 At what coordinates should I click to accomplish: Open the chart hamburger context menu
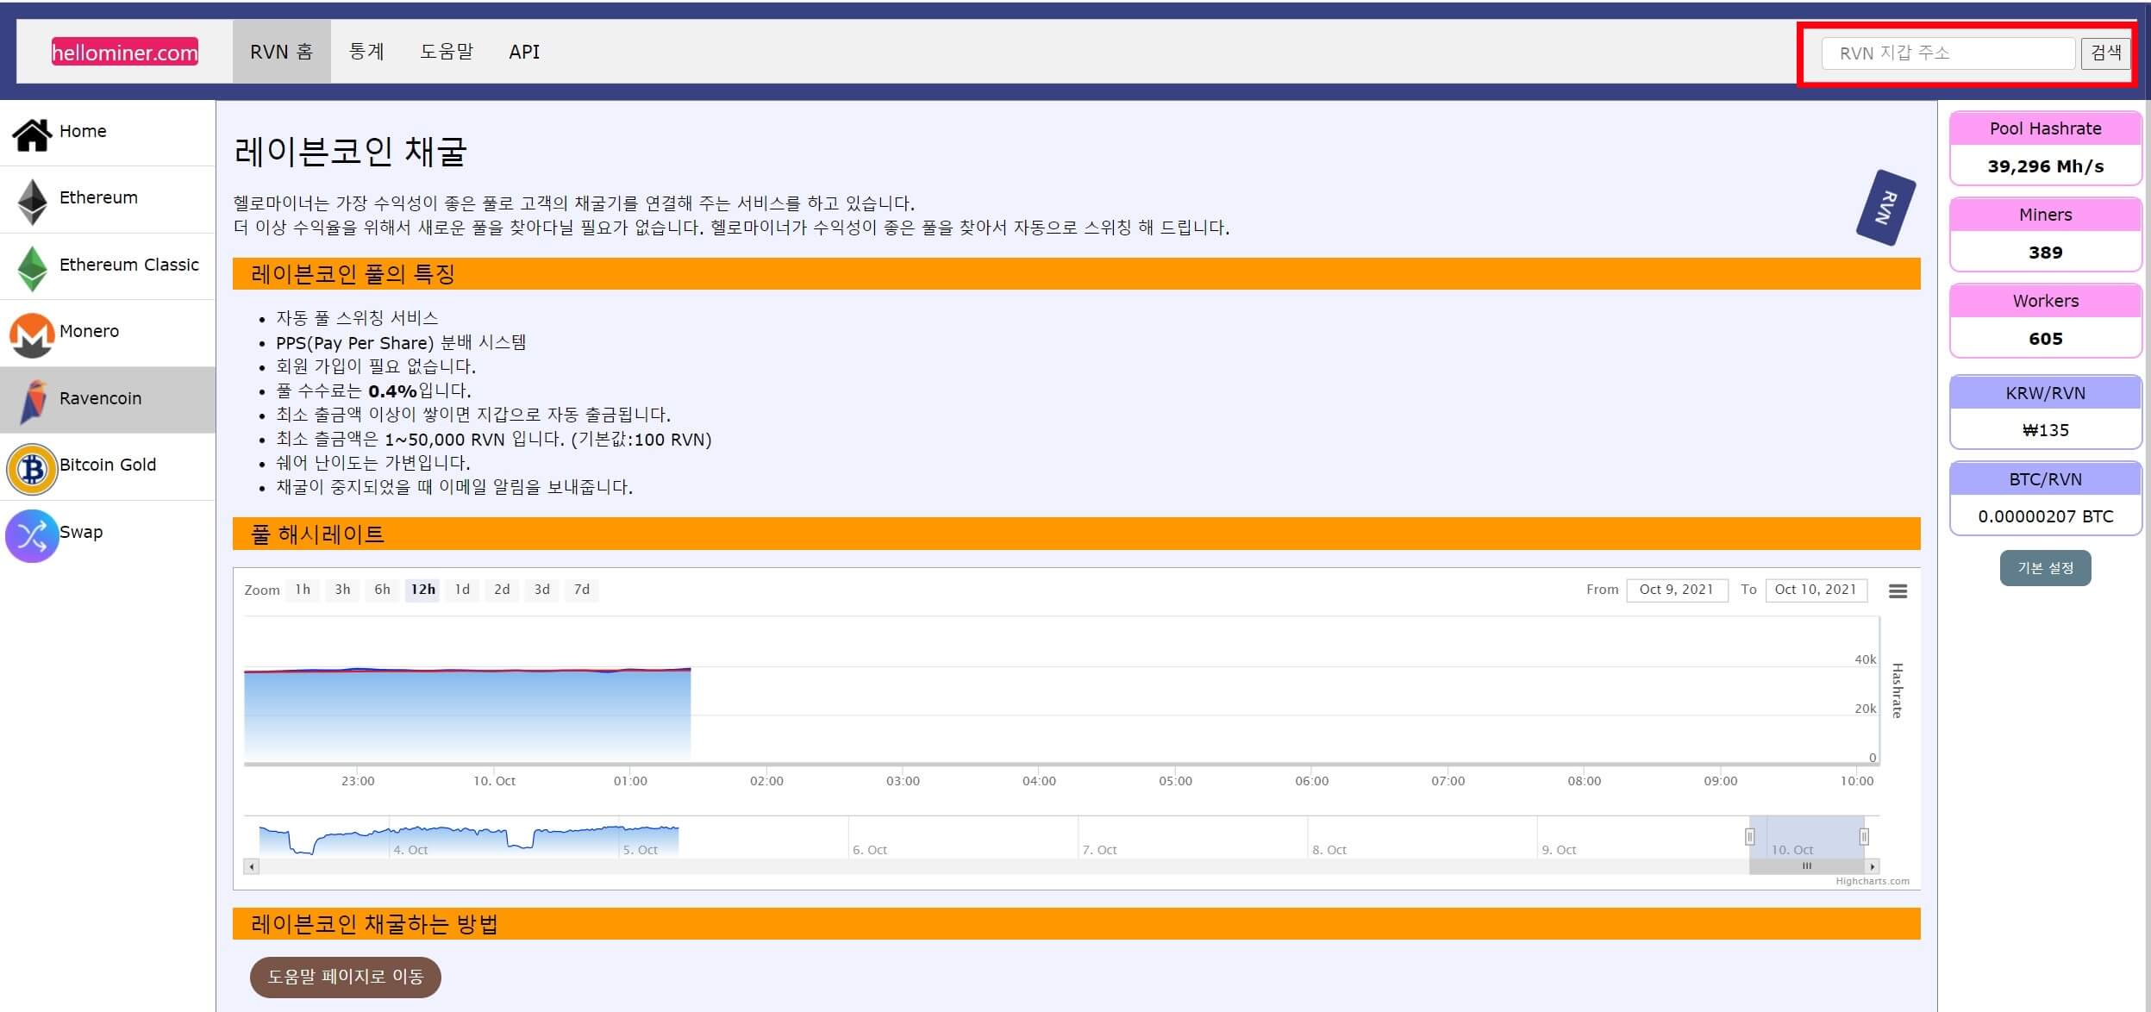click(1897, 591)
